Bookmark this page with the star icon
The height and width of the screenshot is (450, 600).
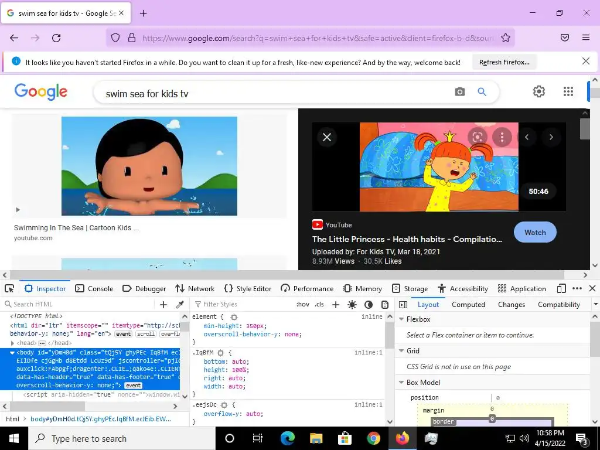pyautogui.click(x=506, y=37)
